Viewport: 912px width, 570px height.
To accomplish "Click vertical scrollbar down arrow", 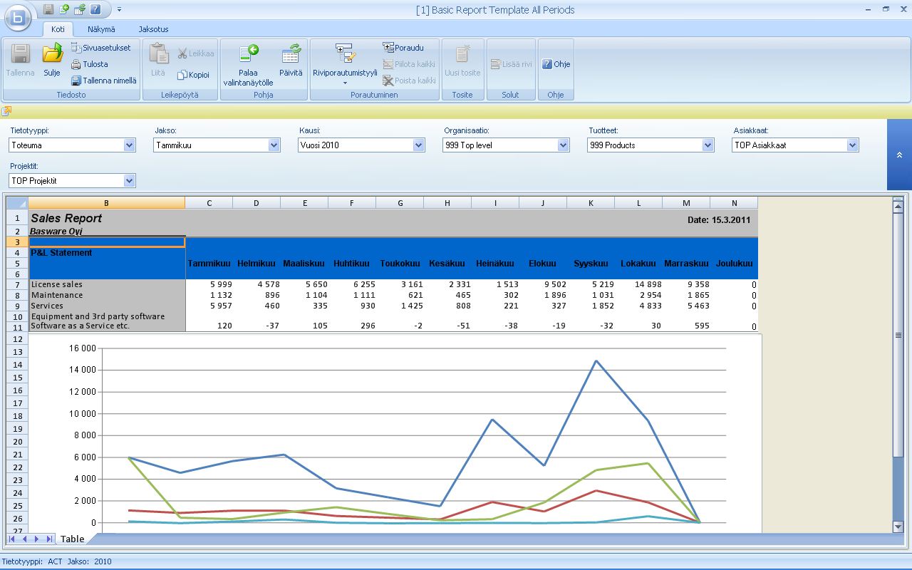I will coord(898,527).
